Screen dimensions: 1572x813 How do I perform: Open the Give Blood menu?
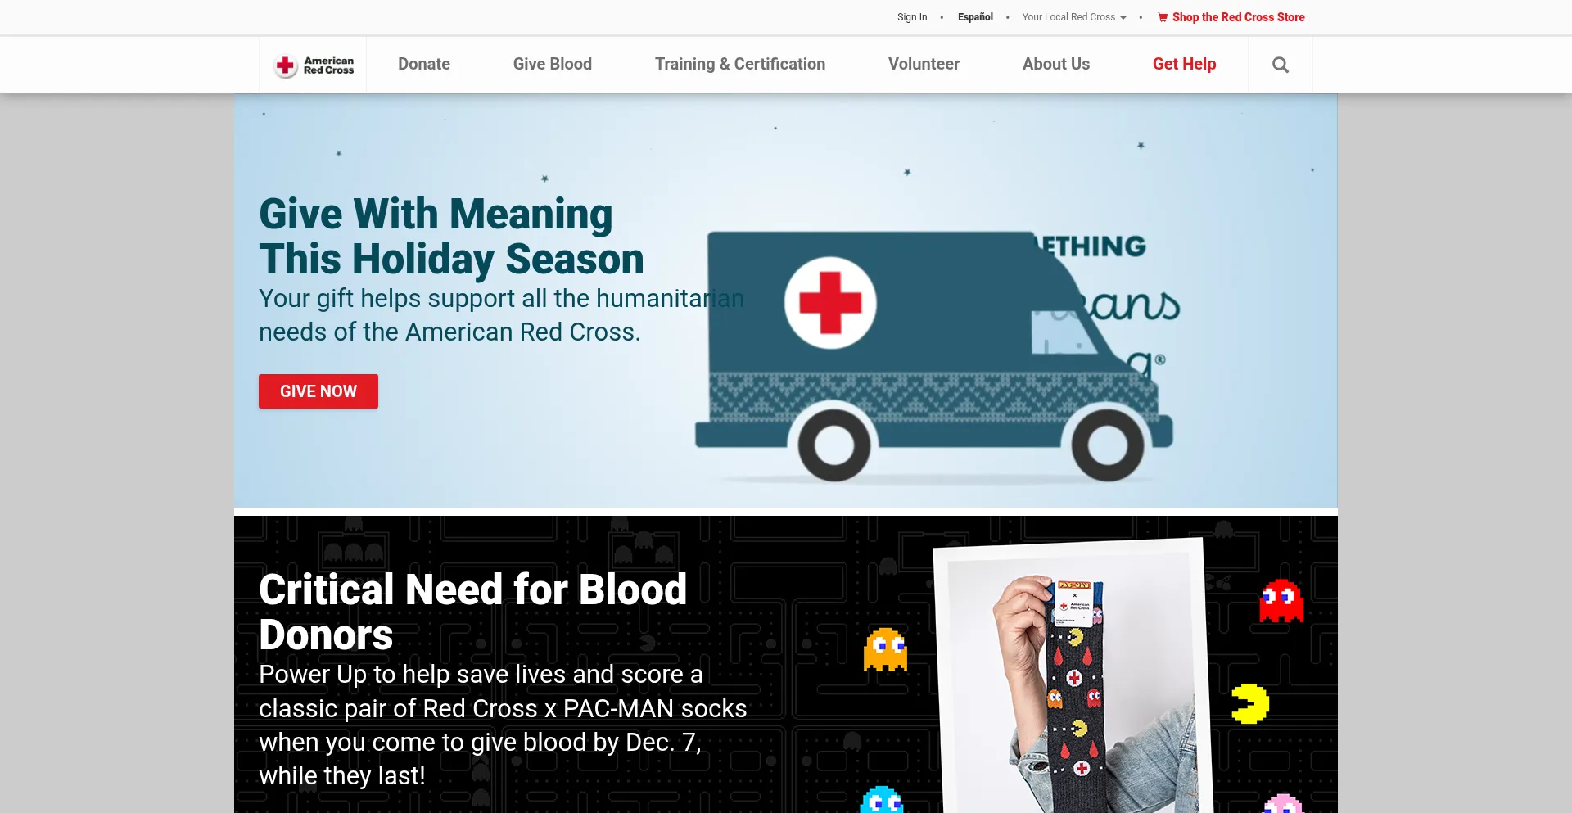point(553,64)
